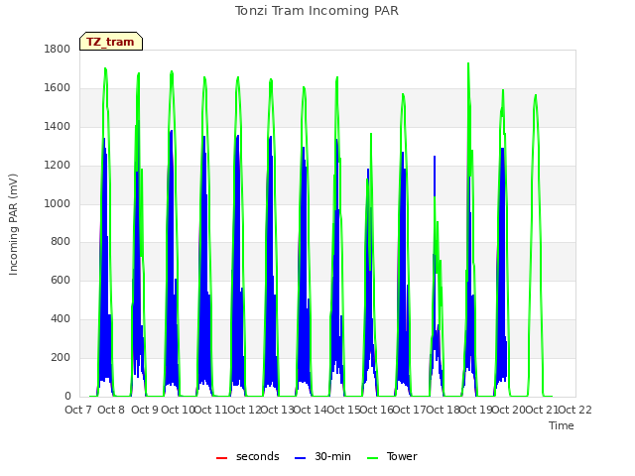Click the '0' y-axis tick label
635x476 pixels.
67,396
